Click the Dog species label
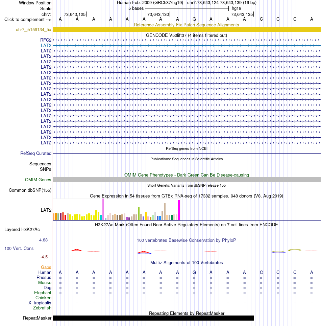Image resolution: width=321 pixels, height=326 pixels. coord(47,287)
